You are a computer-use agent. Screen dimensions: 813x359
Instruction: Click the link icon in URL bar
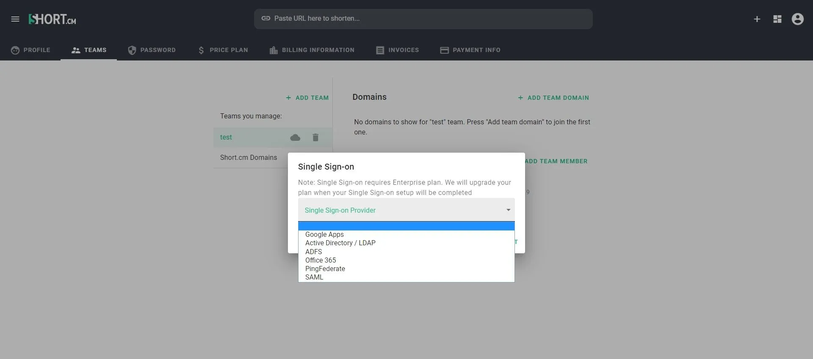pyautogui.click(x=266, y=19)
